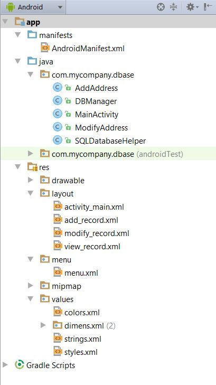Click the drawable folder icon
This screenshot has width=216, height=385.
pos(45,180)
